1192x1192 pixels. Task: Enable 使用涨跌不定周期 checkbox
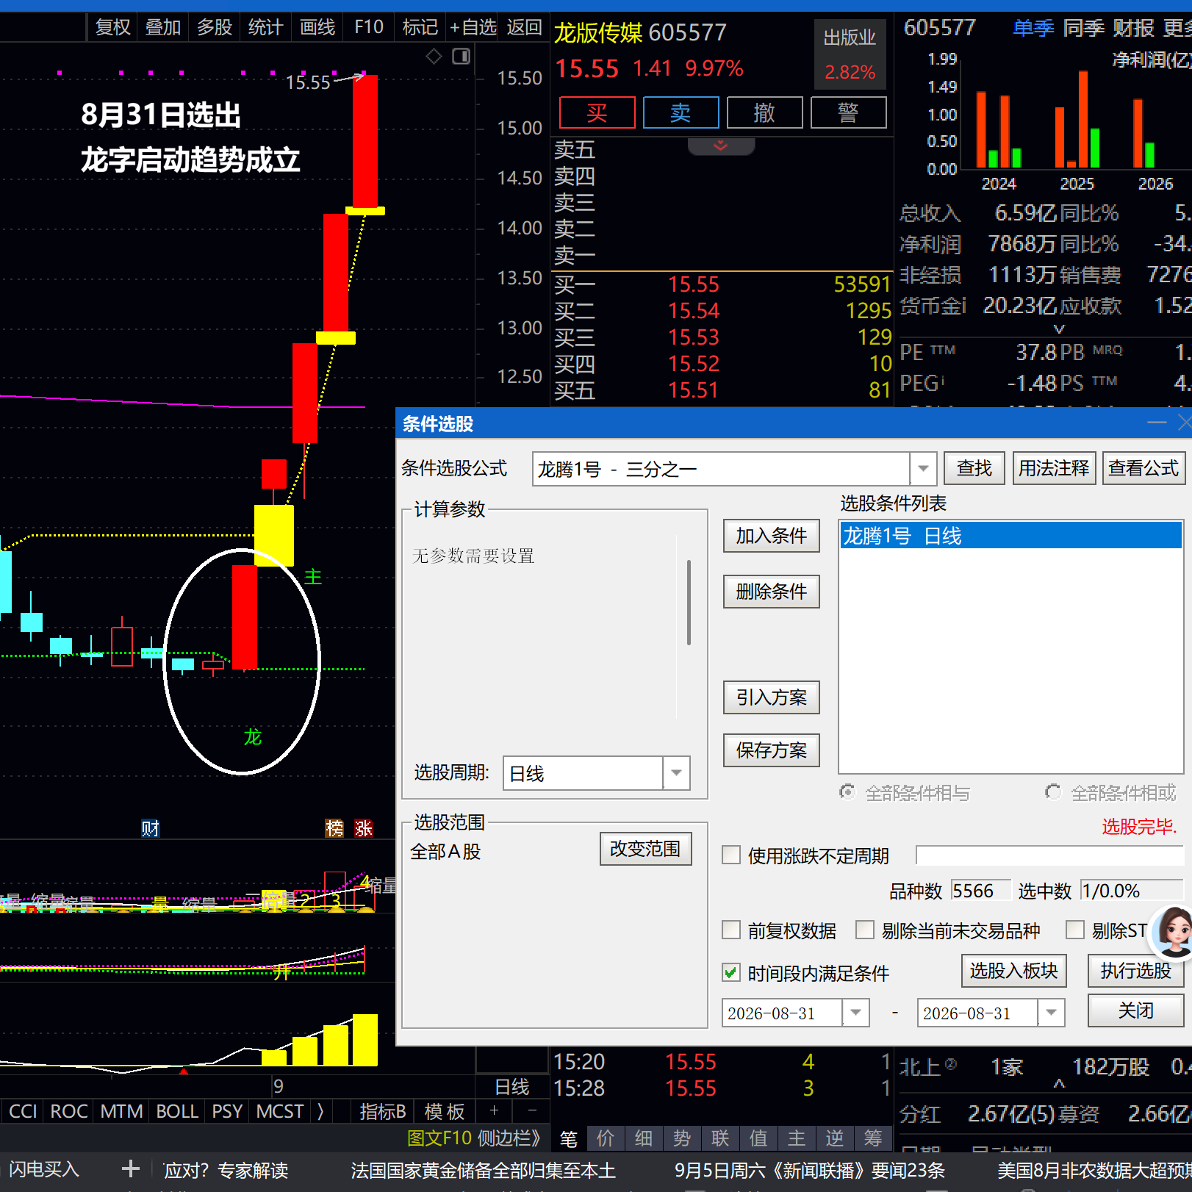(731, 855)
